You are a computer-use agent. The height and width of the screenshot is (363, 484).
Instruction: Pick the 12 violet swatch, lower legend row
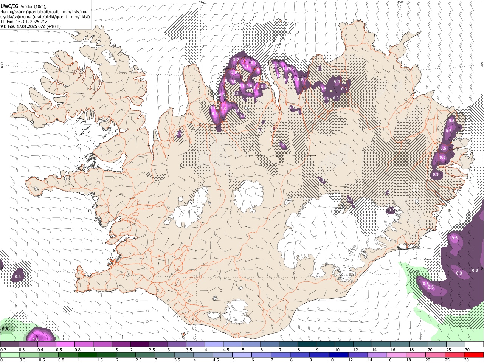point(358,355)
